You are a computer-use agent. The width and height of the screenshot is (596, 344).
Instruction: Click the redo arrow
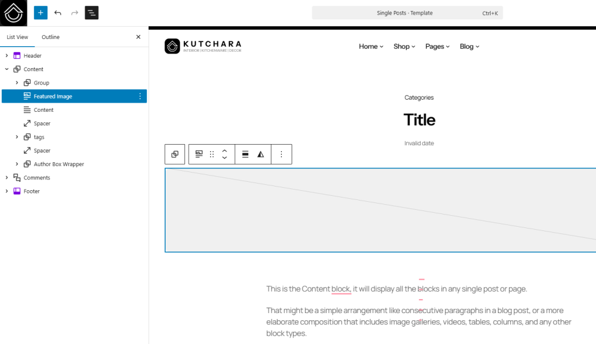click(74, 13)
